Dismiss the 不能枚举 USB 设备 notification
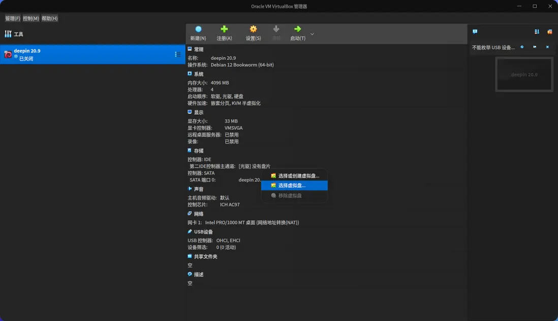 coord(547,47)
